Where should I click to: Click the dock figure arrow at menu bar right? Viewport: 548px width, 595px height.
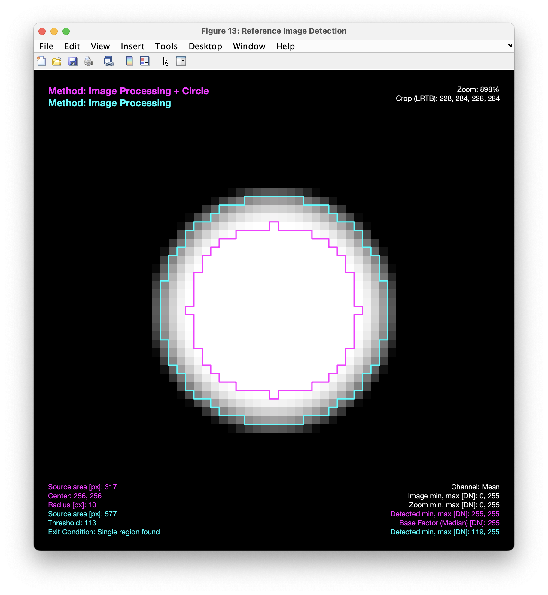click(510, 46)
